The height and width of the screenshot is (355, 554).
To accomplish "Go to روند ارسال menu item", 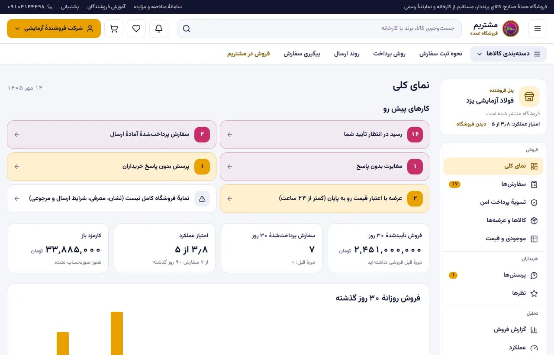I will 347,54.
